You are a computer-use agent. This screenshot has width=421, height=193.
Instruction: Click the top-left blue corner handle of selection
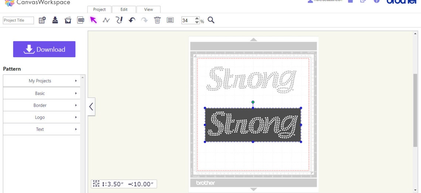[205, 108]
